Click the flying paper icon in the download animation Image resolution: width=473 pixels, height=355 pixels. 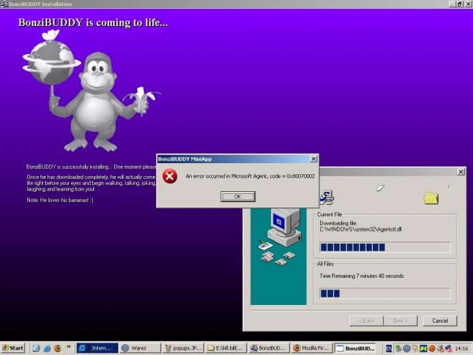[380, 188]
